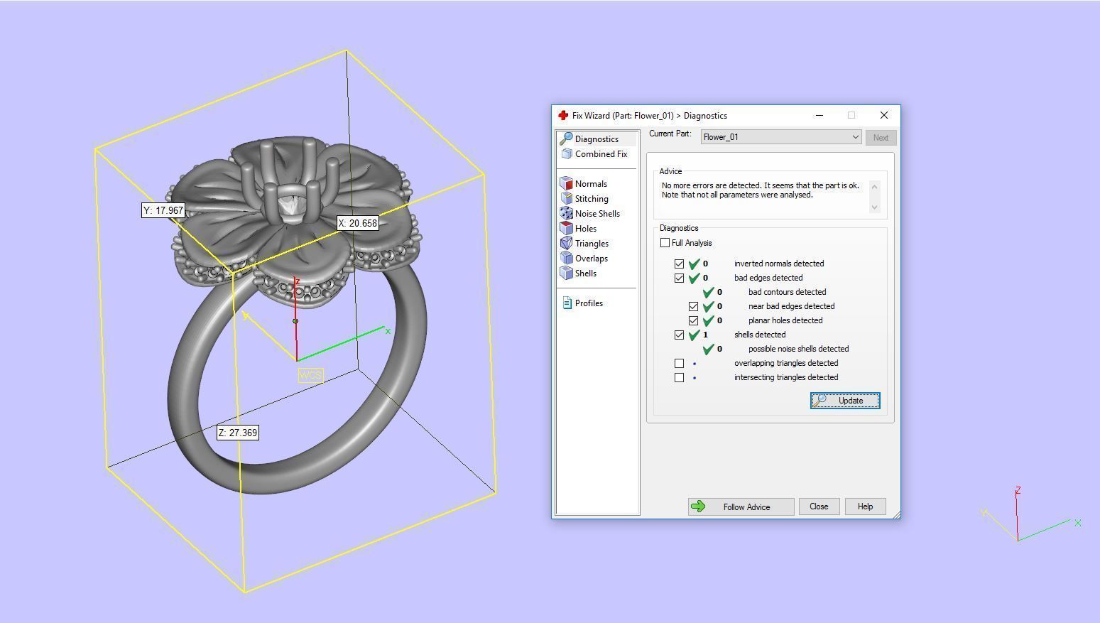Click the Combined Fix cube icon
The image size is (1100, 623).
[567, 154]
